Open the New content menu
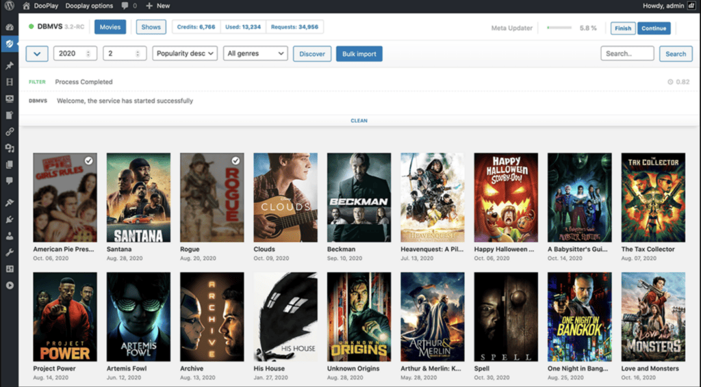This screenshot has height=387, width=701. [158, 5]
